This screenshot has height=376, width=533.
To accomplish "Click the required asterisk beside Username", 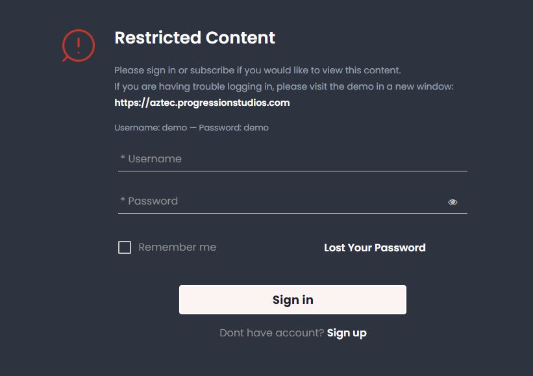I will point(123,157).
